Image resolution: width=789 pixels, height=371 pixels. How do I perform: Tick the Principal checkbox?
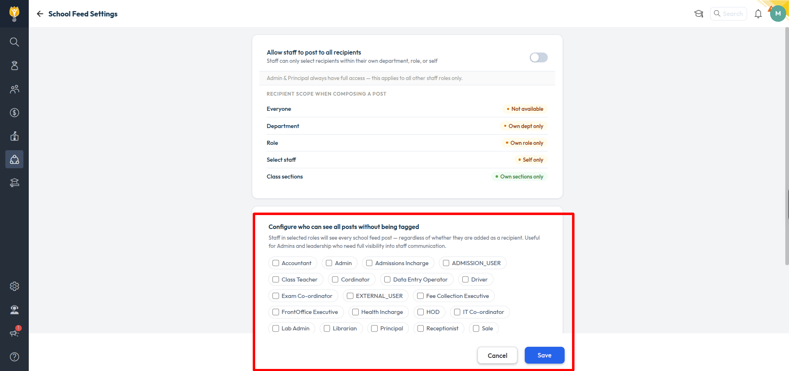pos(374,328)
